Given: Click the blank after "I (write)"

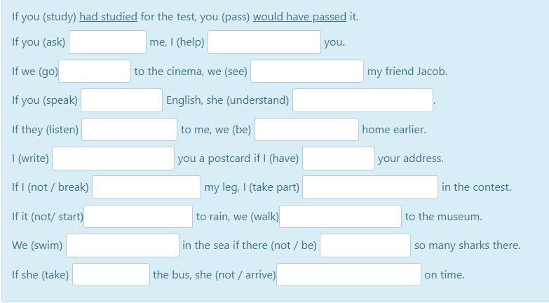Looking at the screenshot, I should (113, 159).
